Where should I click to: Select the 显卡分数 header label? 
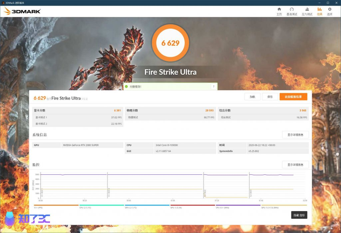pyautogui.click(x=40, y=111)
